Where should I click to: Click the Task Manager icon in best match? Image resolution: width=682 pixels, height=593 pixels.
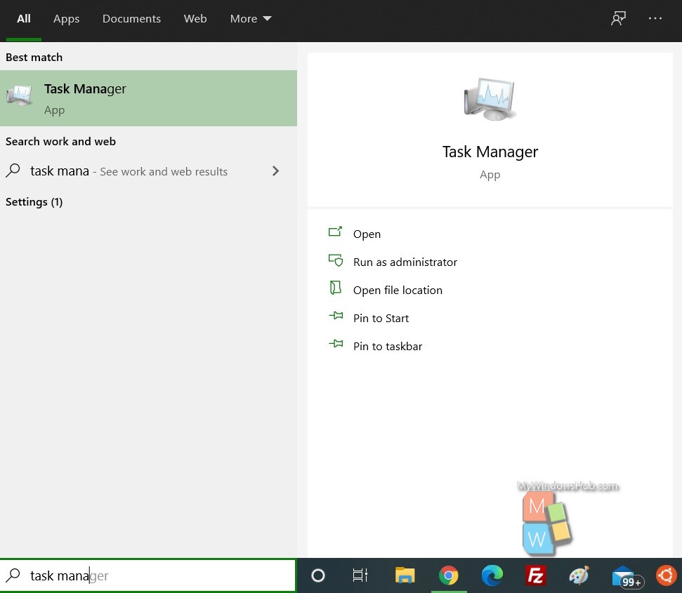tap(19, 95)
